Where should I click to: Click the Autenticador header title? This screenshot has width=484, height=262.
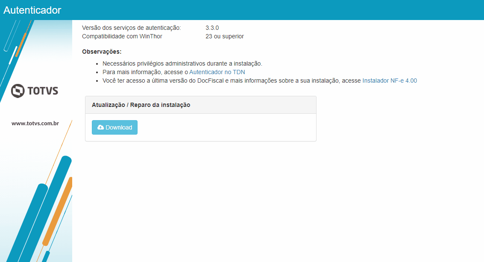pos(32,10)
